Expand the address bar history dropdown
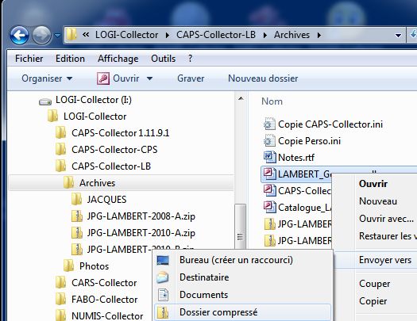The image size is (417, 321). click(x=398, y=35)
